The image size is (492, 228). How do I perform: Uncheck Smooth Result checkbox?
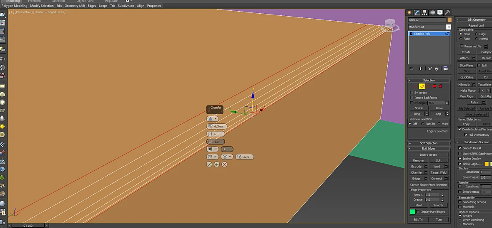click(x=460, y=148)
